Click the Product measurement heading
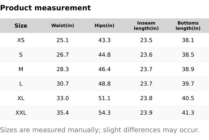 coord(45,8)
